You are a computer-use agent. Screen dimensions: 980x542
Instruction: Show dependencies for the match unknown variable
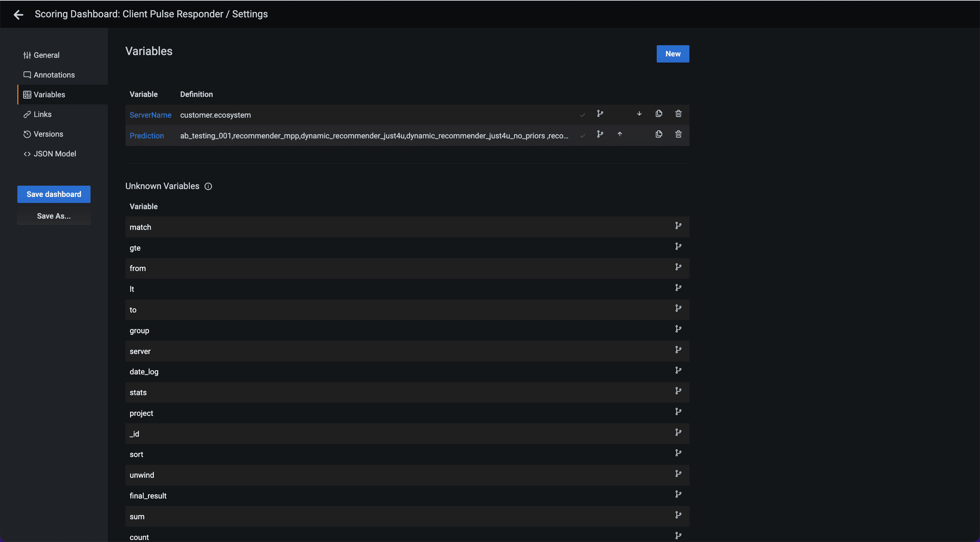(x=679, y=225)
